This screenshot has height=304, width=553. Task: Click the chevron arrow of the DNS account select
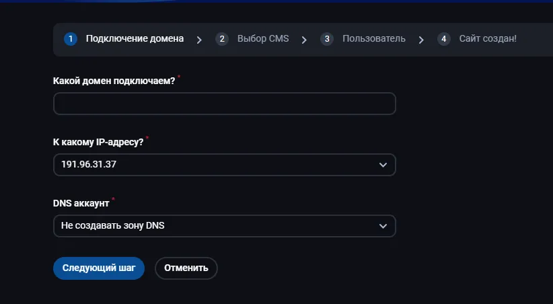pos(383,226)
